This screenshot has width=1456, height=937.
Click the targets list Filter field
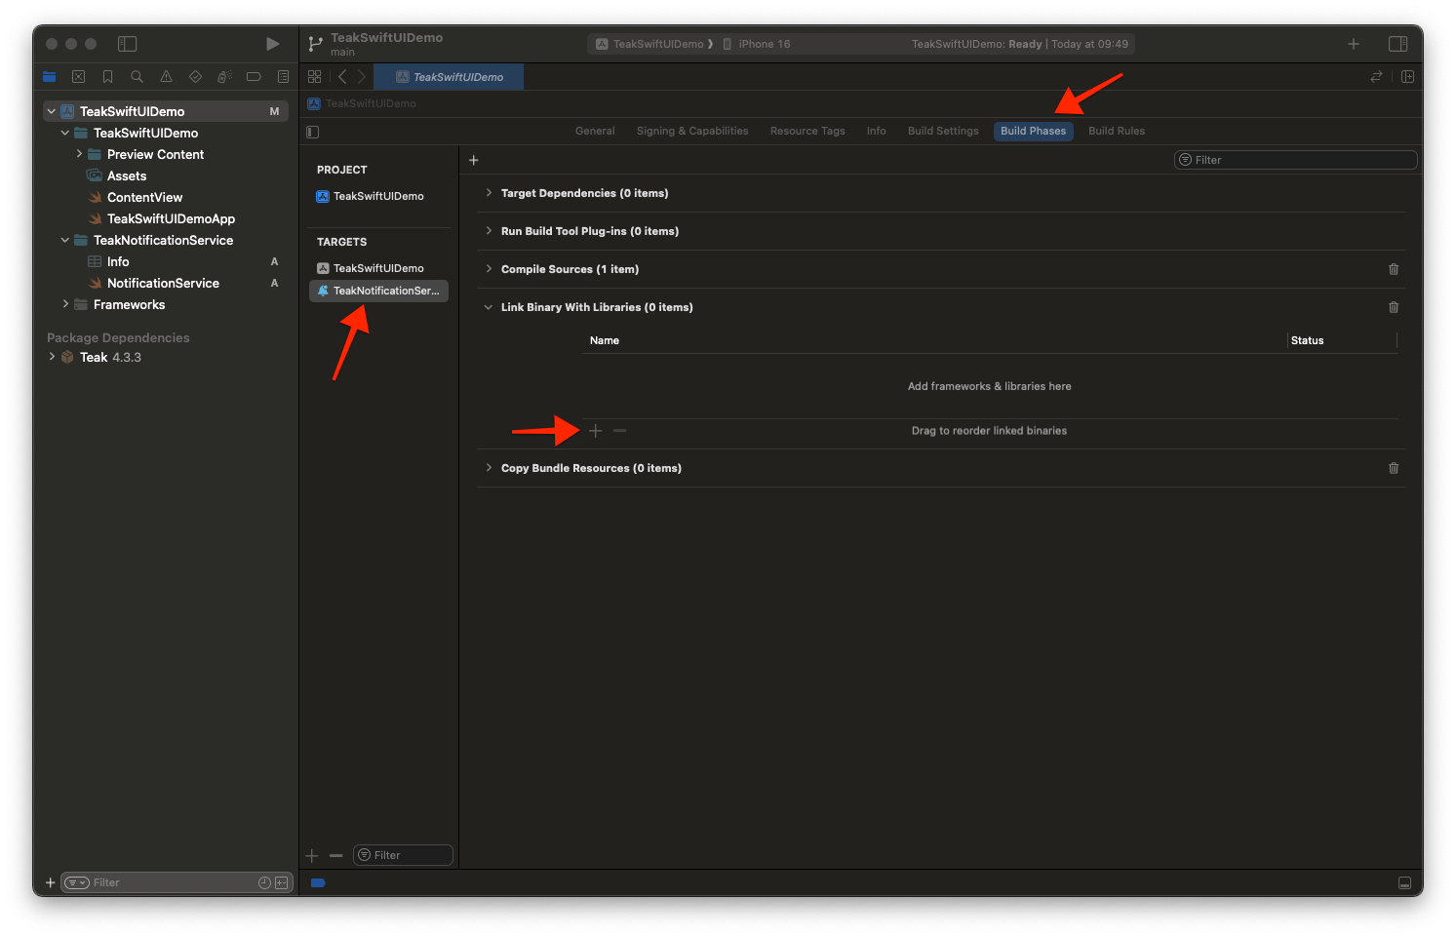[403, 855]
